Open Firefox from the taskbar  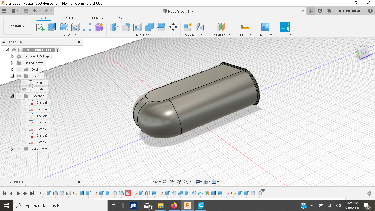coord(174,206)
